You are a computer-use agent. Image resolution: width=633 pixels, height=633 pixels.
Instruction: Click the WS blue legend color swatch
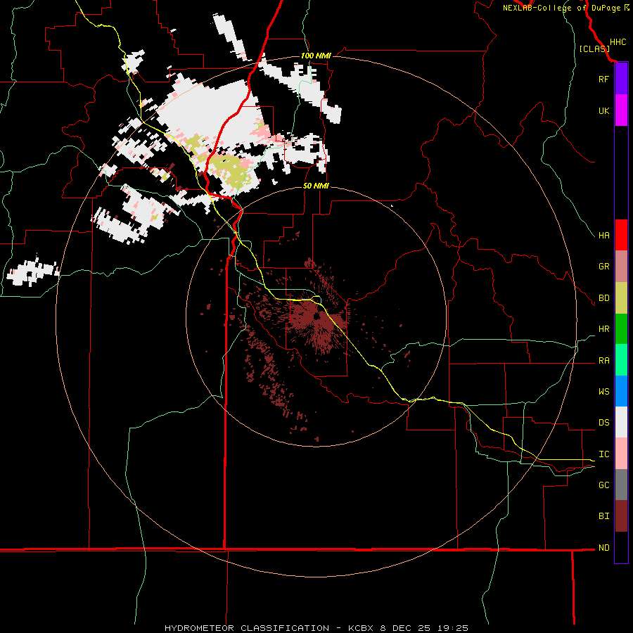coord(621,391)
